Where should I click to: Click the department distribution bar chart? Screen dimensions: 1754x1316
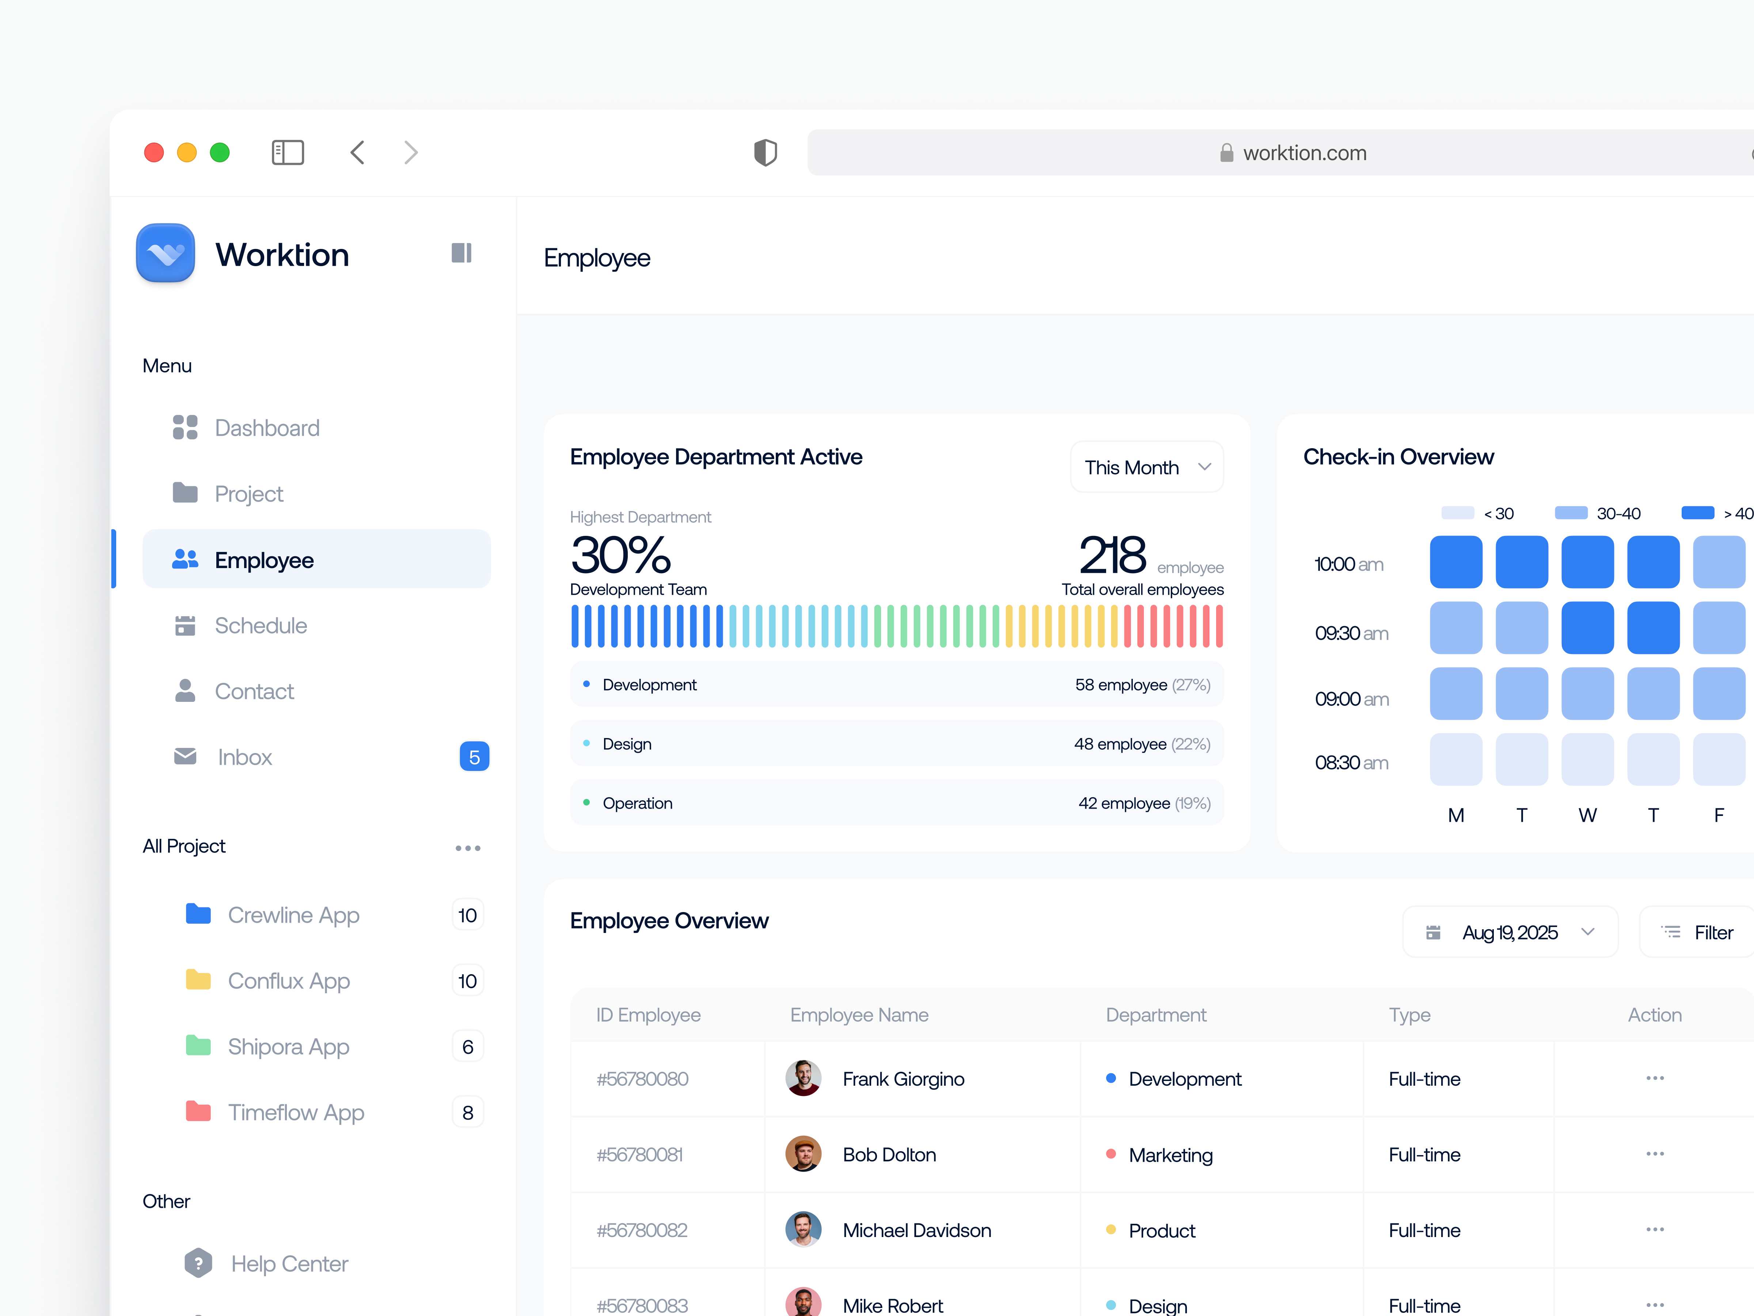(896, 626)
